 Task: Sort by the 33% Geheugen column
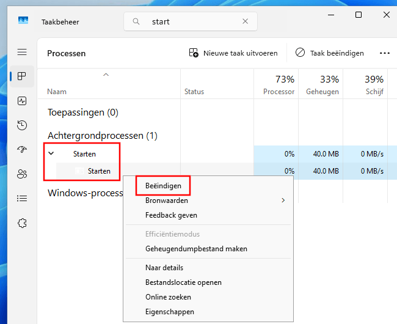321,84
